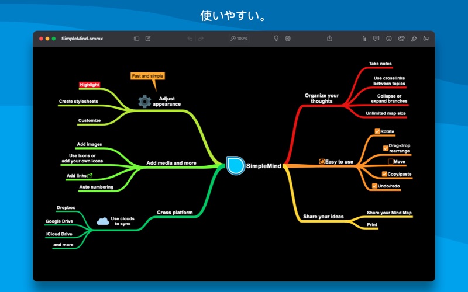Click the outline hierarchy icon
Viewport: 468px width, 292px height.
(364, 39)
